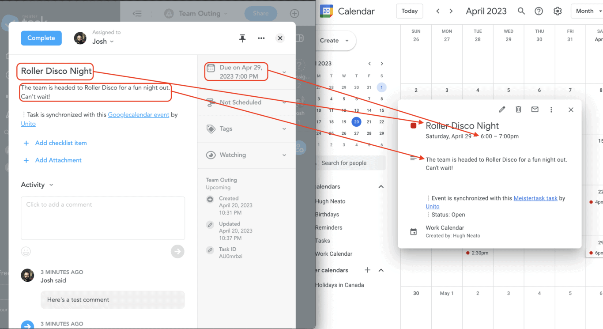Click the collapse sidebar icon in MeisterTask header
603x329 pixels.
click(137, 14)
